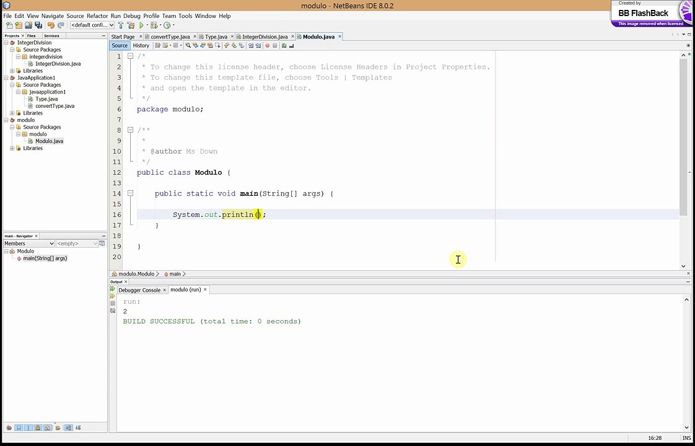Expand Libraries under the modulo project
The width and height of the screenshot is (695, 446).
12,148
